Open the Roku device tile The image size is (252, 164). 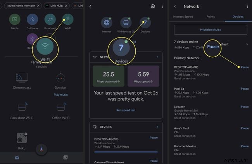pyautogui.click(x=22, y=141)
